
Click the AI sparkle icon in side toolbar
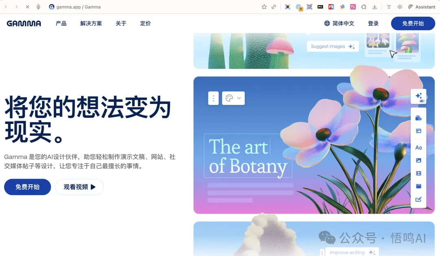coord(418,96)
